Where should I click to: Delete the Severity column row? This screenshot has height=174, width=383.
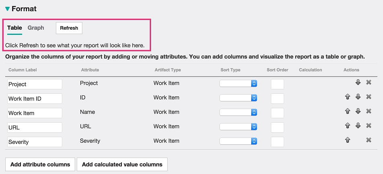coord(369,140)
